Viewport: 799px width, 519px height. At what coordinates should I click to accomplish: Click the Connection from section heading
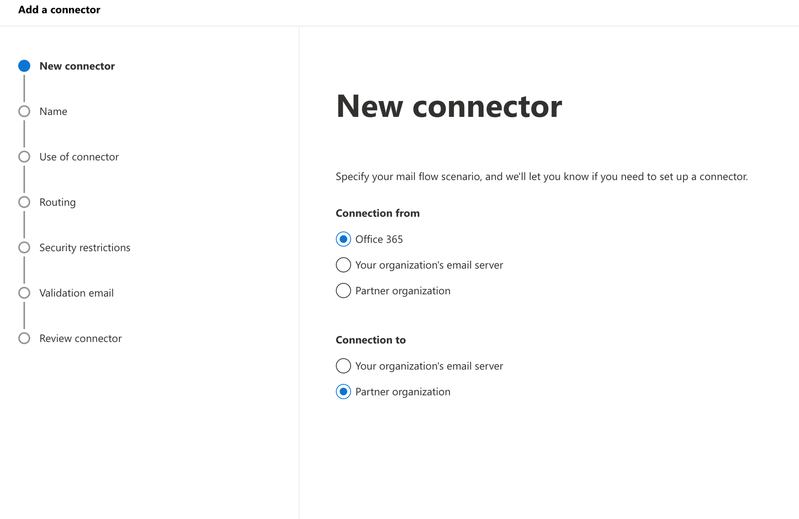click(377, 213)
